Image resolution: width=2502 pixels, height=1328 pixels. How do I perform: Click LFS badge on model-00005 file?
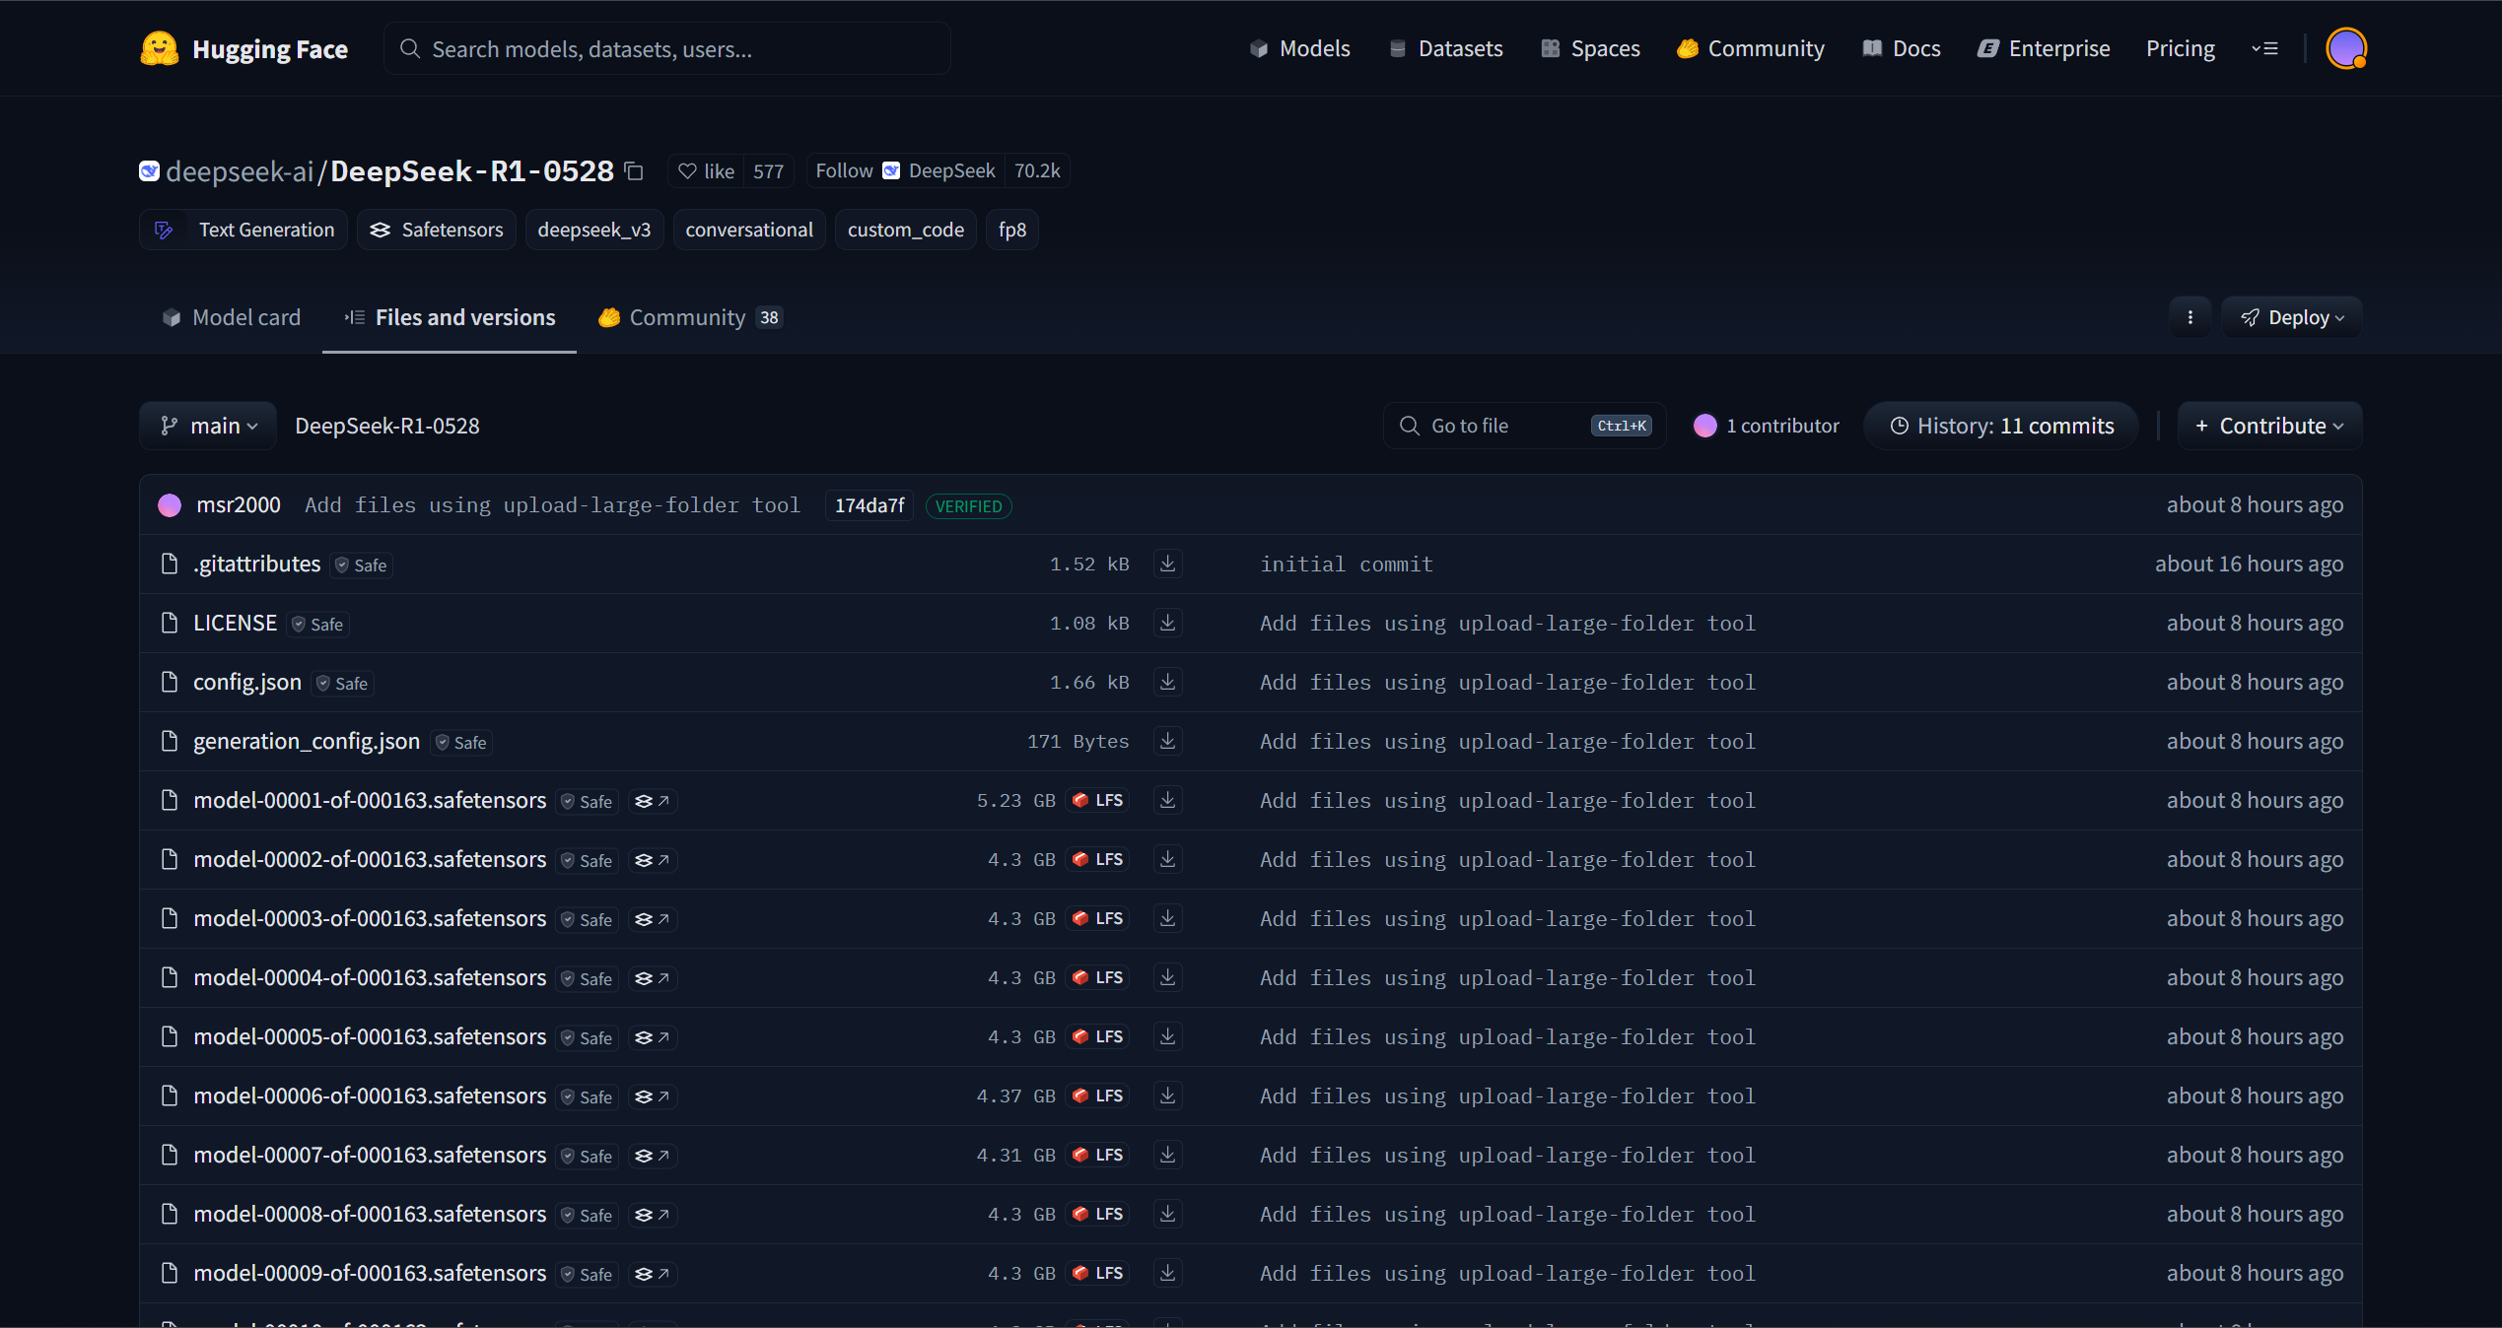[x=1098, y=1036]
